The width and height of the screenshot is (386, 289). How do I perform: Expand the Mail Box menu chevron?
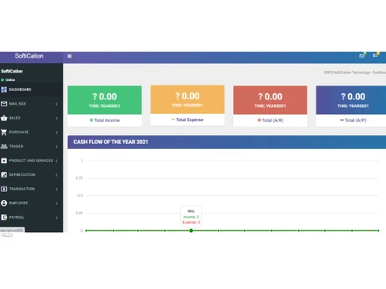click(56, 104)
